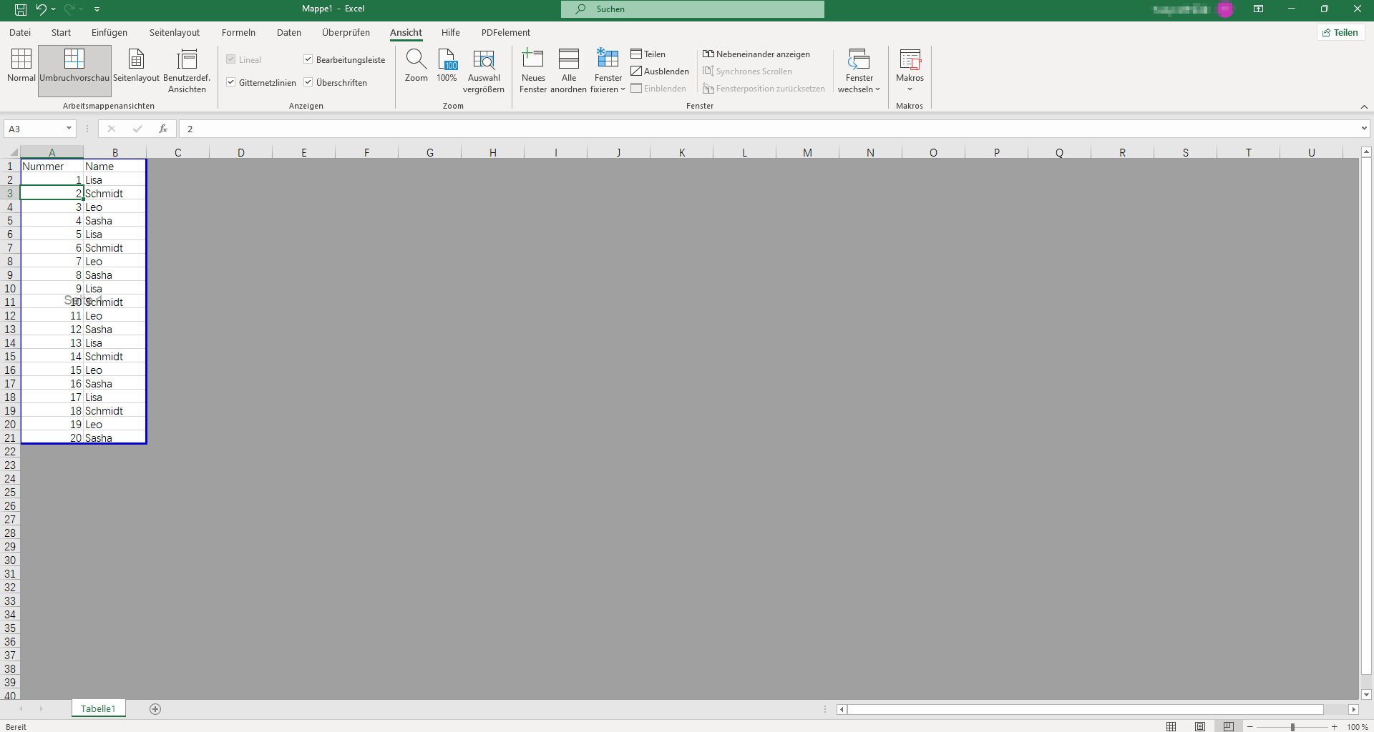Screen dimensions: 1374x732
Task: Open the Zoom dialog
Action: click(416, 66)
